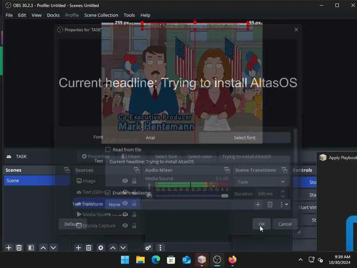Viewport: 357px width, 268px height.
Task: Open Filters in the source toolbar
Action: coord(131,157)
